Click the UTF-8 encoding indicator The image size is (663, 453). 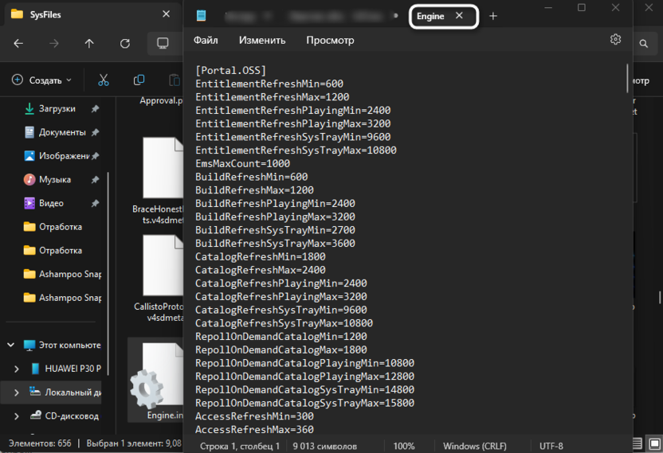[551, 447]
